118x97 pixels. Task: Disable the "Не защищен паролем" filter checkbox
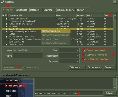tap(84, 59)
